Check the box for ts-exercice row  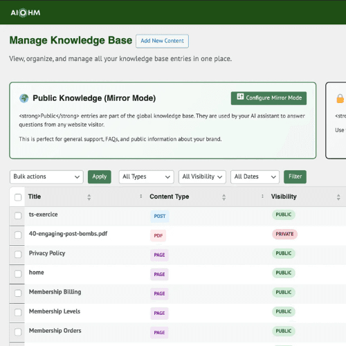coord(18,216)
